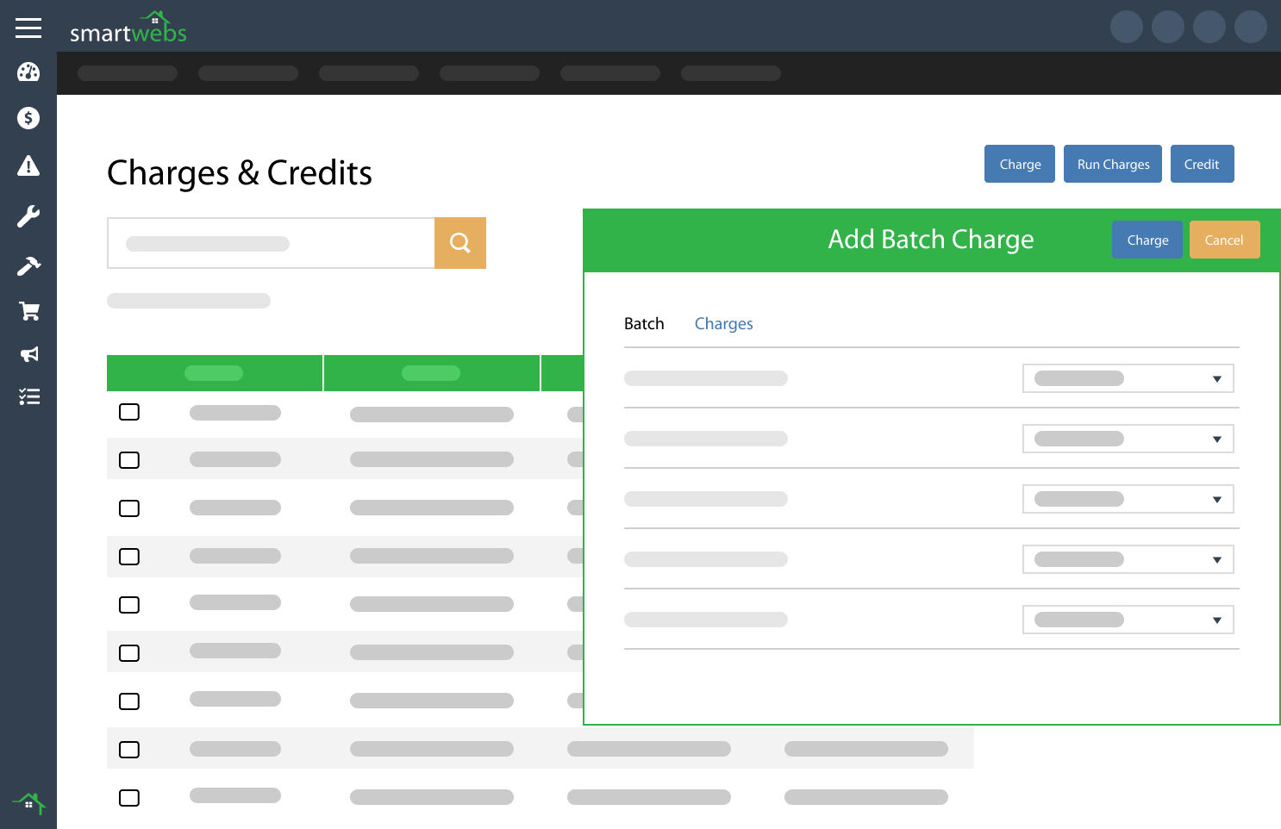The image size is (1281, 829).
Task: Open the orange search icon
Action: pyautogui.click(x=460, y=243)
